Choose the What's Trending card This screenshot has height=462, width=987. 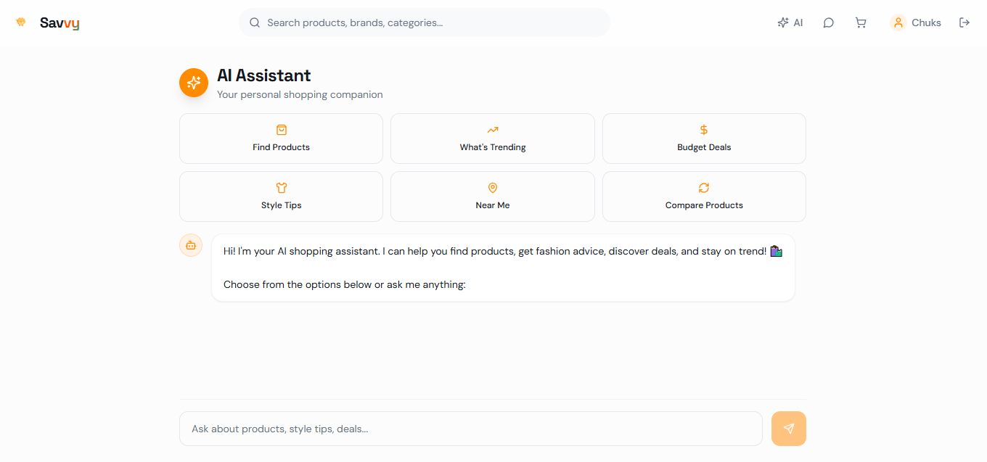(493, 139)
